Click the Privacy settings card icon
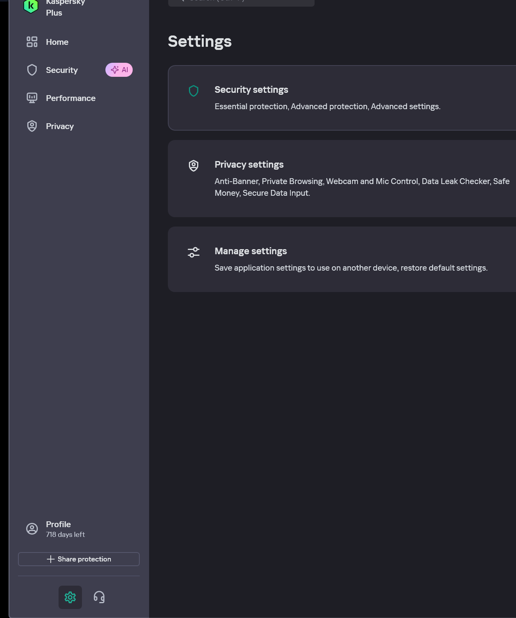Image resolution: width=516 pixels, height=618 pixels. [194, 166]
